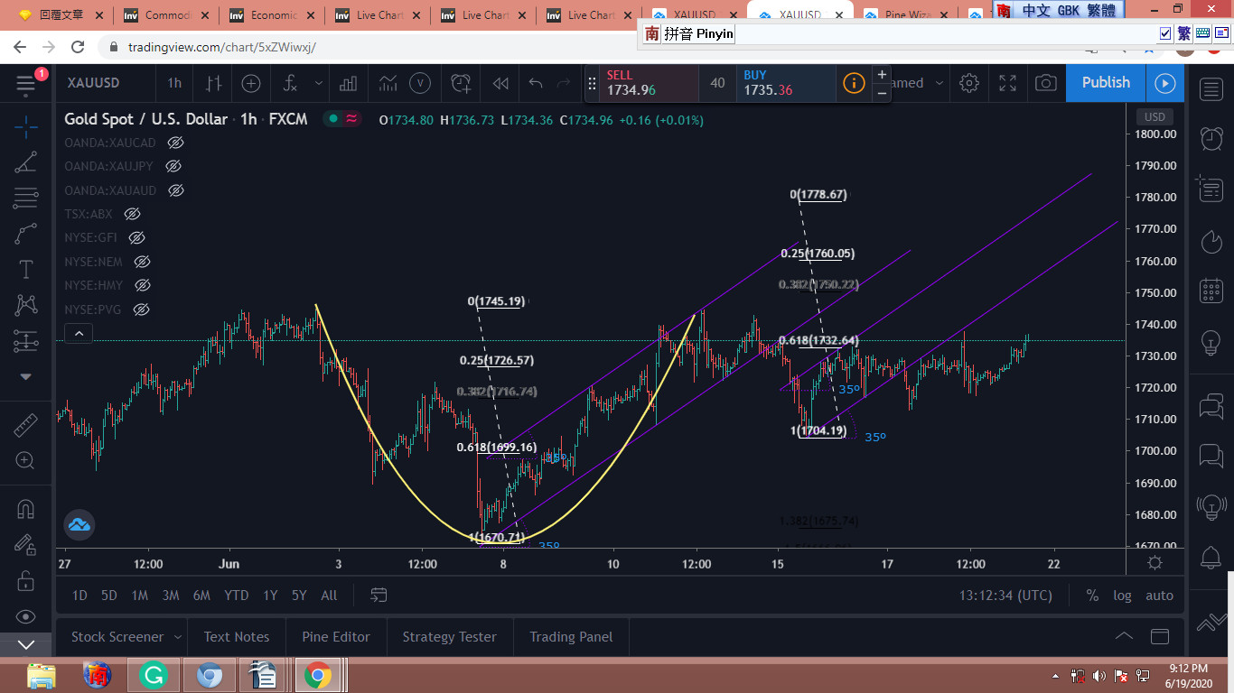This screenshot has height=693, width=1234.
Task: Enter fullscreen mode icon
Action: 1007,83
